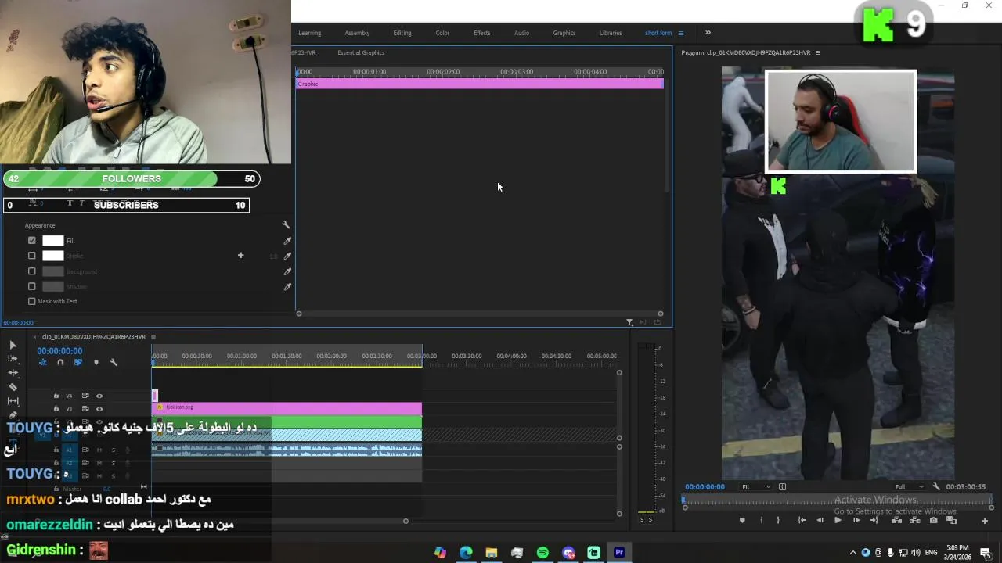Switch to Assembly workspace
The height and width of the screenshot is (563, 1002).
pyautogui.click(x=357, y=33)
